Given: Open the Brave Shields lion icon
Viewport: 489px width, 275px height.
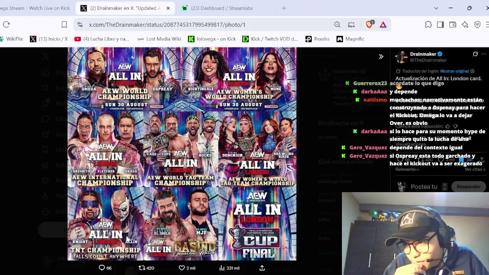Looking at the screenshot, I should point(369,24).
